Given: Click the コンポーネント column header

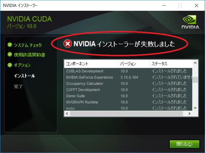Looking at the screenshot, I should 91,64.
